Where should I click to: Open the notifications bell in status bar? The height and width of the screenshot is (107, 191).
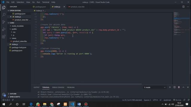(188, 100)
